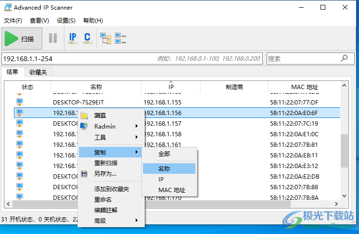Image resolution: width=359 pixels, height=234 pixels.
Task: Click the horizontal scrollbar right arrow
Action: [x=336, y=204]
